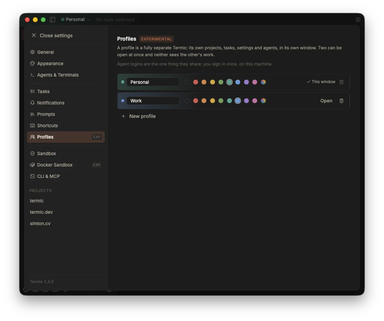Click the trash icon for Personal profile

coord(341,82)
